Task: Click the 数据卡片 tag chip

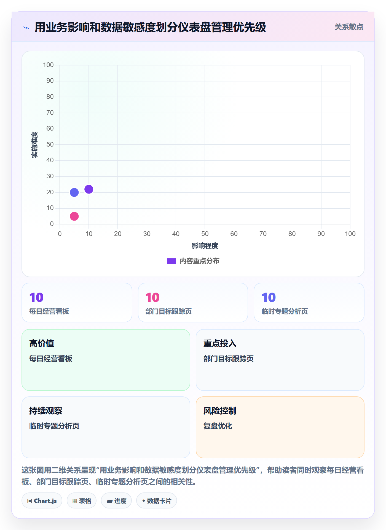Action: tap(157, 501)
